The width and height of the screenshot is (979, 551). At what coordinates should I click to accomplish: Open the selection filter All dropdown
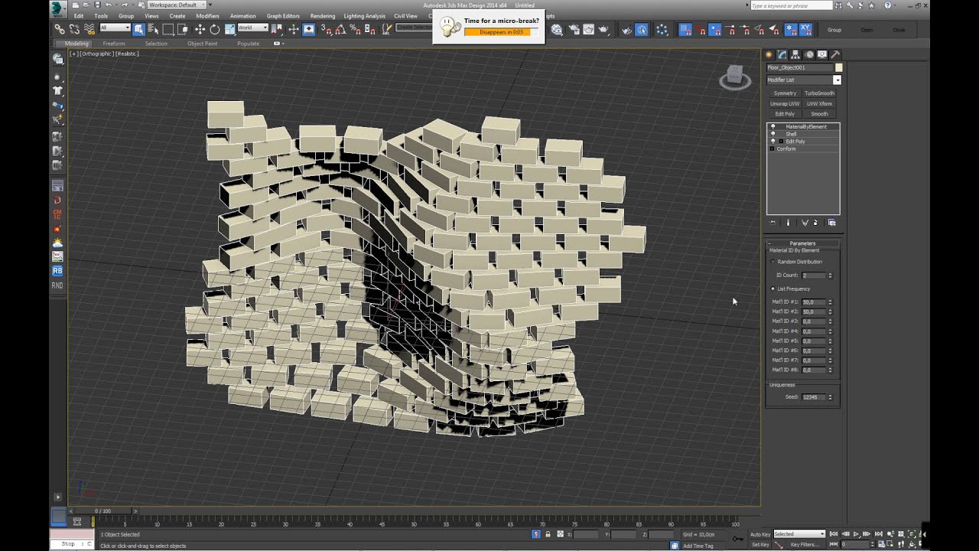coord(115,28)
